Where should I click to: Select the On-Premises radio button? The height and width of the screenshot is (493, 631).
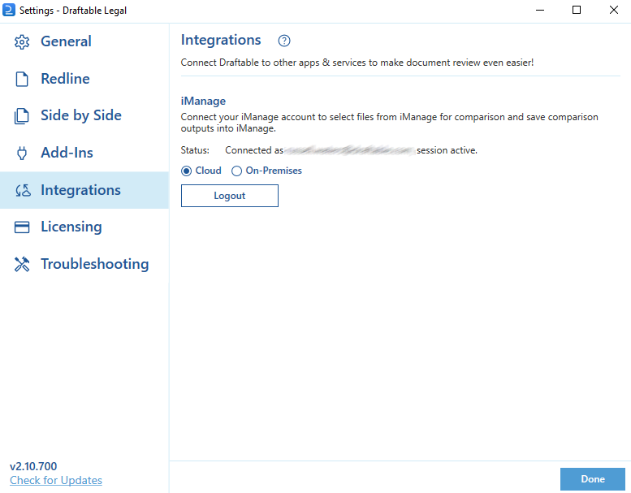(236, 171)
